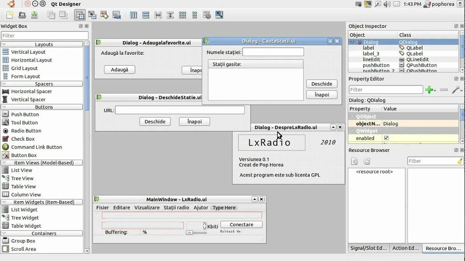Apply vertical splitter layout icon
Viewport: 465px width, 261px height.
(x=170, y=15)
